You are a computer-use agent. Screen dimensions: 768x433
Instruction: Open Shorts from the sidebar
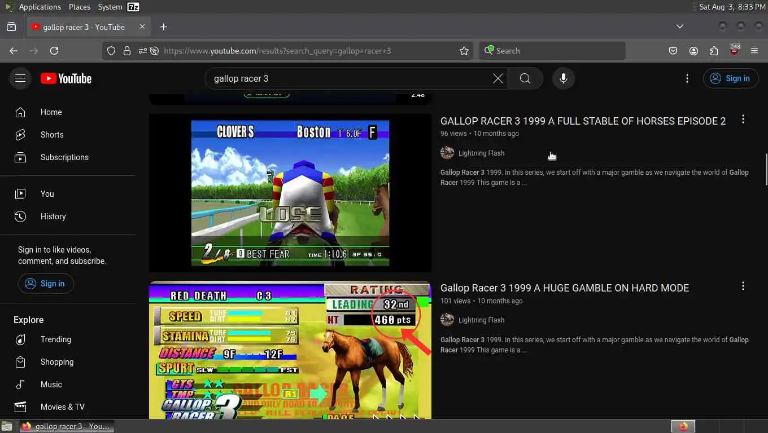(x=68, y=135)
